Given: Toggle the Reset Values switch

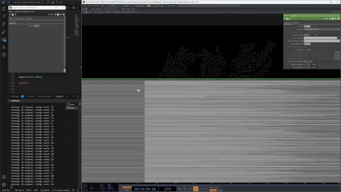Looking at the screenshot, I should [x=307, y=67].
